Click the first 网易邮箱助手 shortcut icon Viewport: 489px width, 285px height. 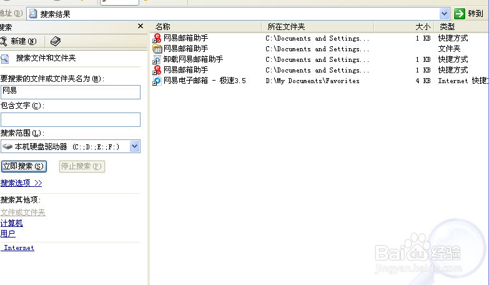click(x=157, y=38)
